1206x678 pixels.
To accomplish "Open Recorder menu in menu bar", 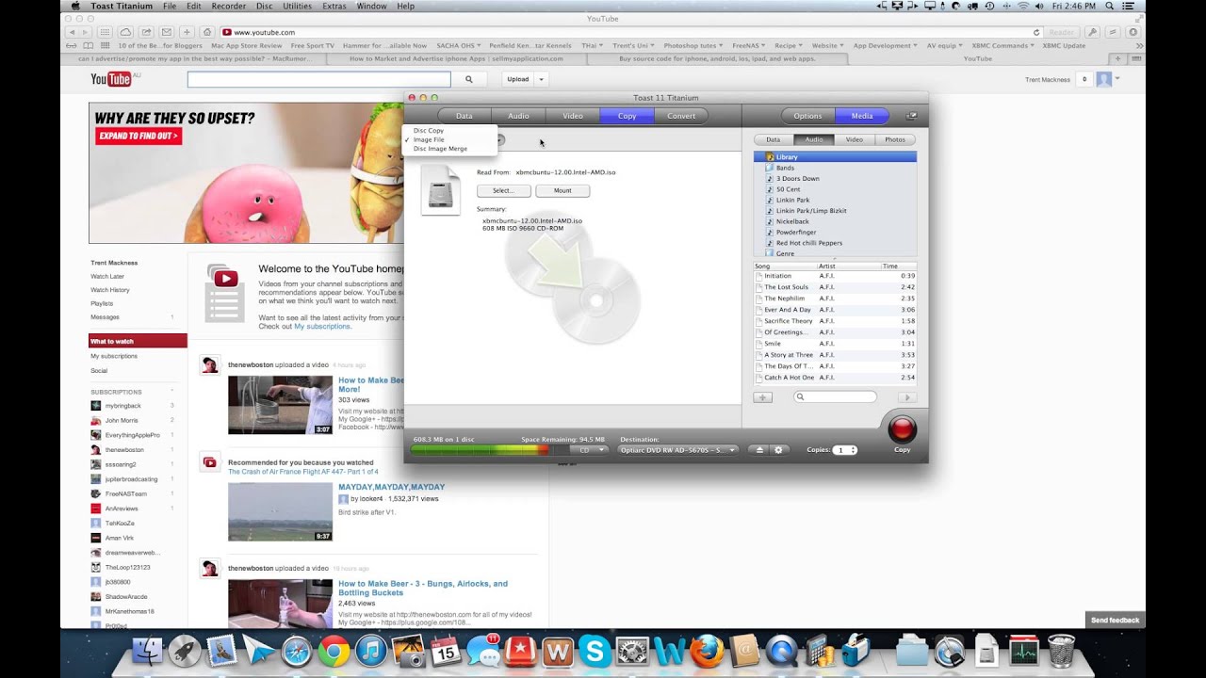I will click(x=228, y=6).
